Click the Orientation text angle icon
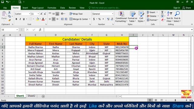This screenshot has width=194, height=109. (x=62, y=14)
